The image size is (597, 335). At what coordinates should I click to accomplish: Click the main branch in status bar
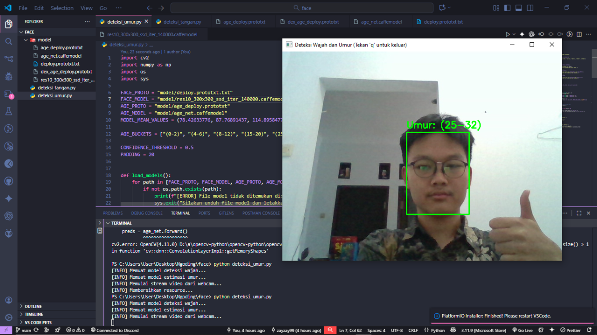pyautogui.click(x=23, y=330)
